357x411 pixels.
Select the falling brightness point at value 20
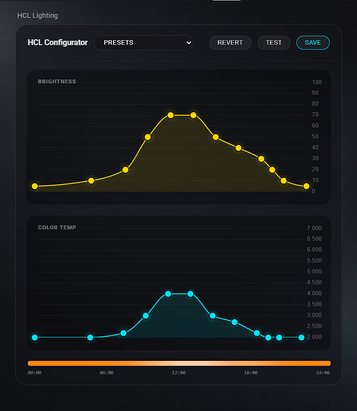click(x=272, y=170)
